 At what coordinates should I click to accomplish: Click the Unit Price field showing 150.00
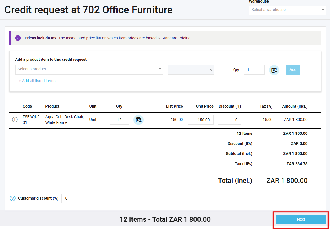(x=200, y=120)
